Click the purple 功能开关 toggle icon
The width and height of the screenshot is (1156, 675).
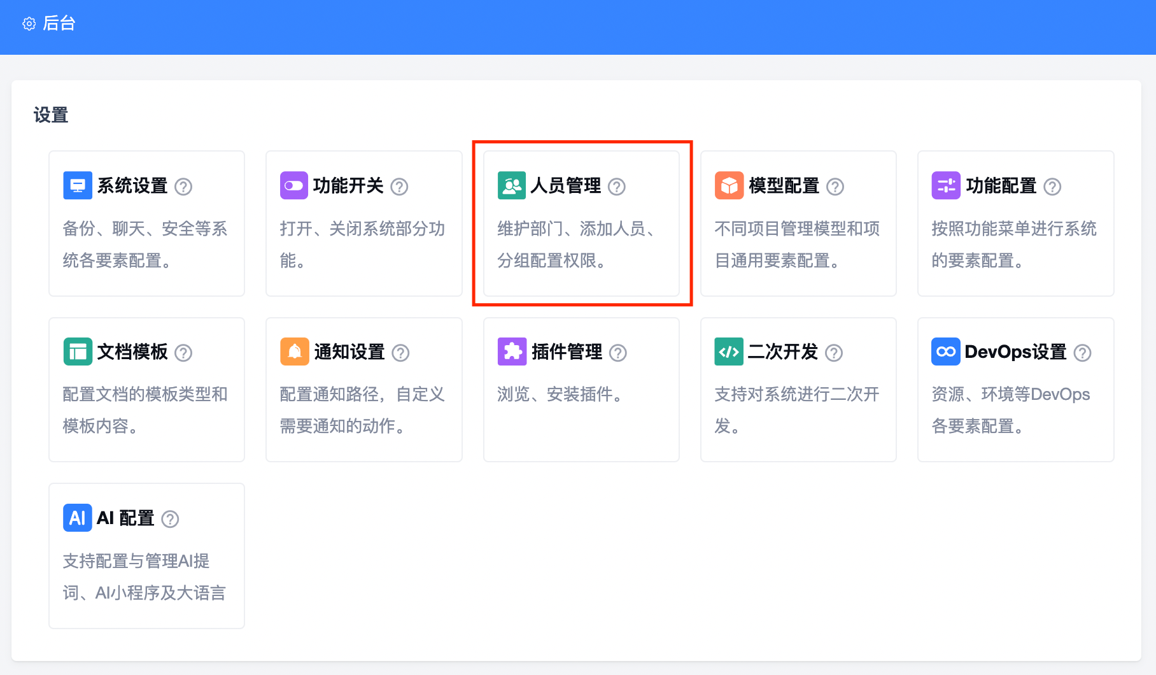pos(294,186)
